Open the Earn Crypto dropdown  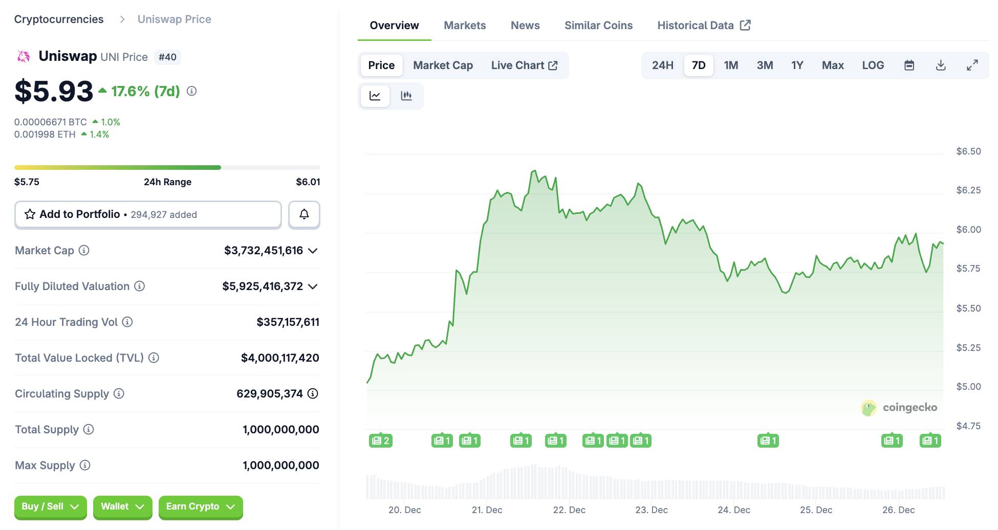[200, 506]
